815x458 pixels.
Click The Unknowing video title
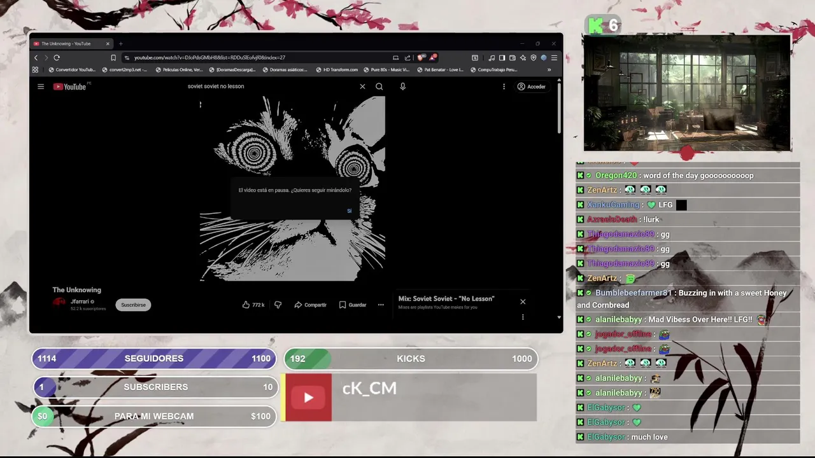pyautogui.click(x=76, y=290)
